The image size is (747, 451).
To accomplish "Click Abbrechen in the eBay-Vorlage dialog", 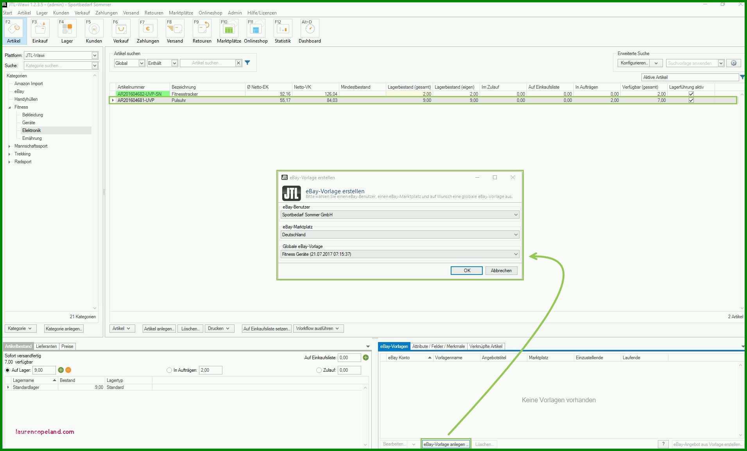I will [x=501, y=271].
